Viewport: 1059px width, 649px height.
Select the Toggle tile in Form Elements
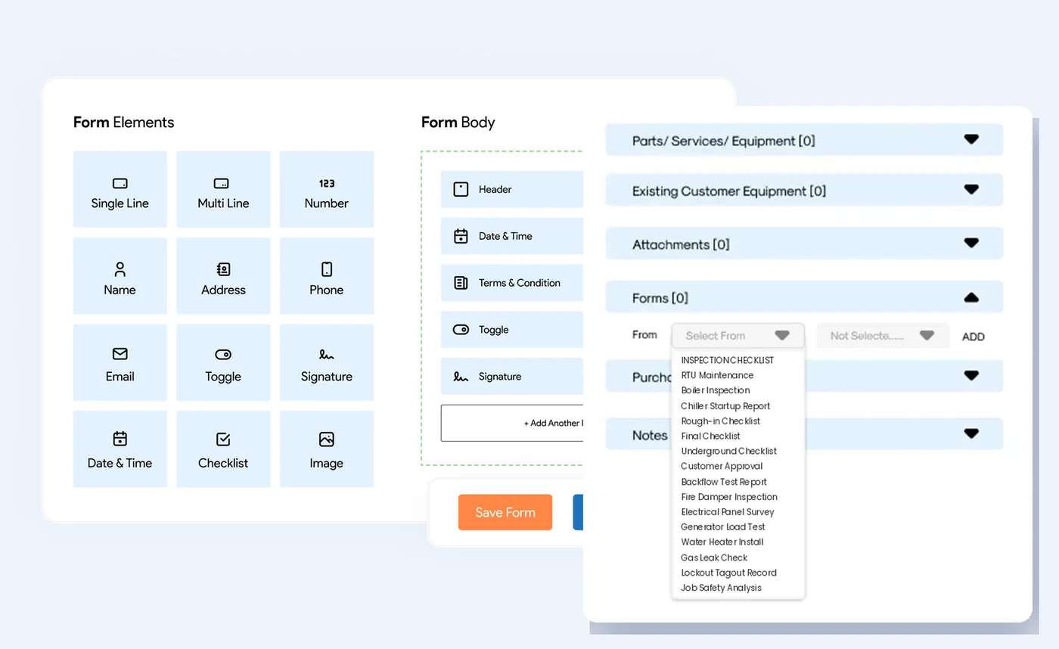(x=223, y=362)
